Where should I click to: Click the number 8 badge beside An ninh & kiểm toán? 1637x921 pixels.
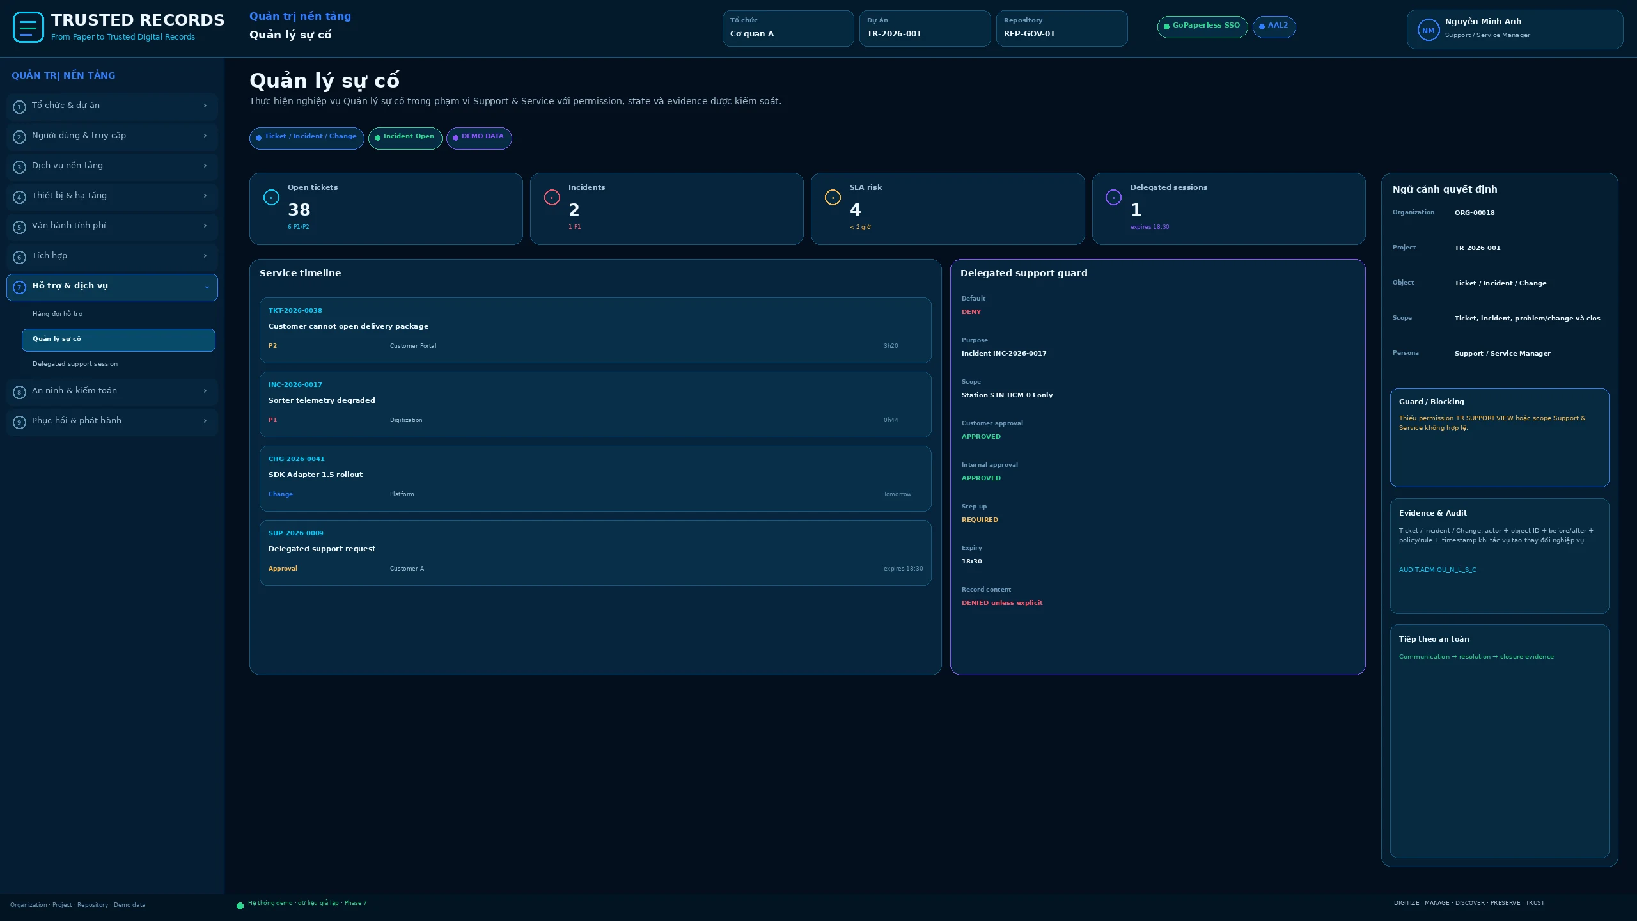click(19, 392)
